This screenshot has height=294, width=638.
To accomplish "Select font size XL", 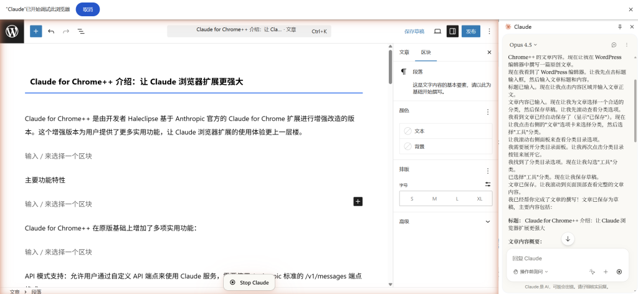I will point(479,199).
